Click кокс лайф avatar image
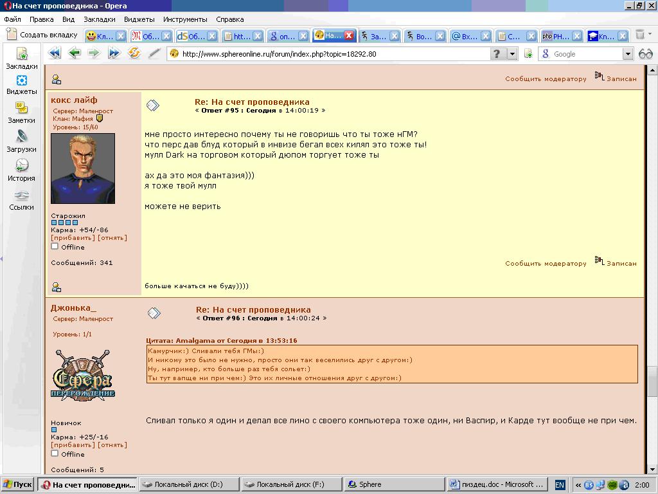The image size is (658, 494). (83, 169)
